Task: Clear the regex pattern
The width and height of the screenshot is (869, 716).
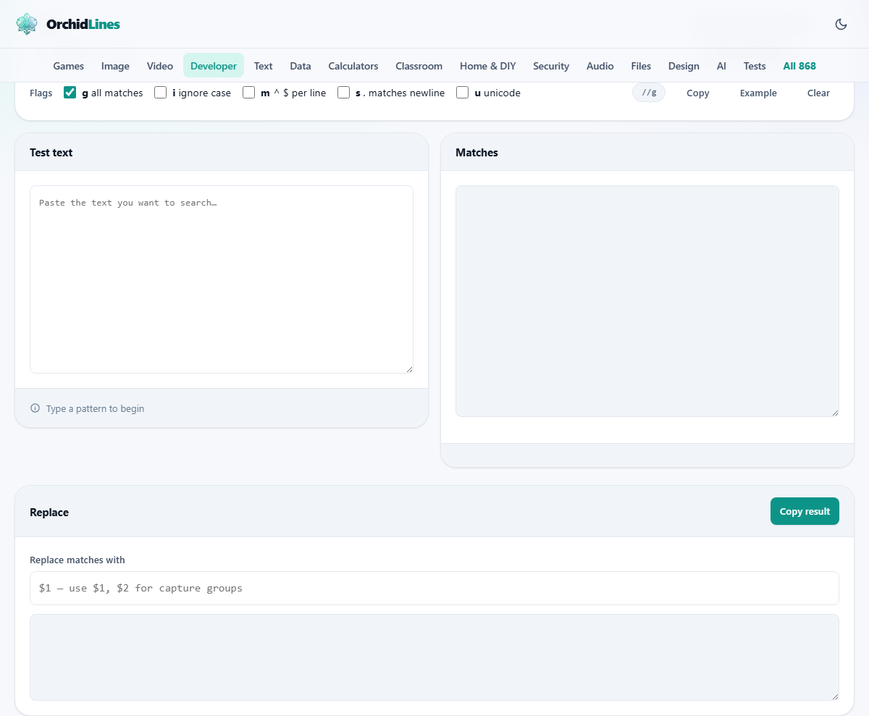Action: (818, 93)
